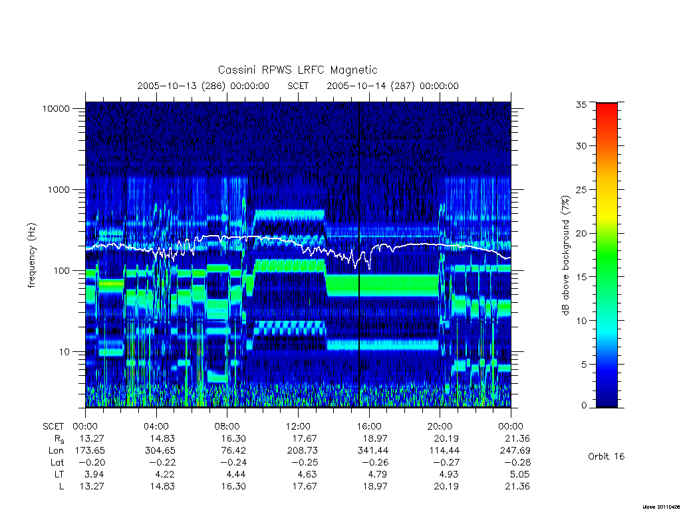Click the LT value 4.63

coord(307,474)
